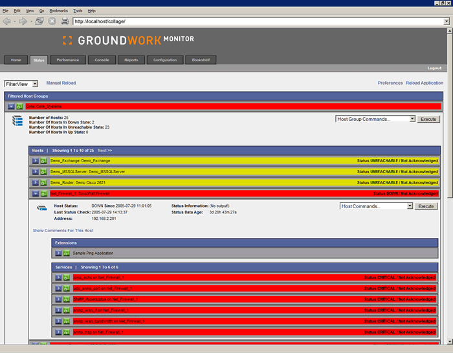Click green icon on Sample Ping Application row
The width and height of the screenshot is (453, 353).
point(67,253)
